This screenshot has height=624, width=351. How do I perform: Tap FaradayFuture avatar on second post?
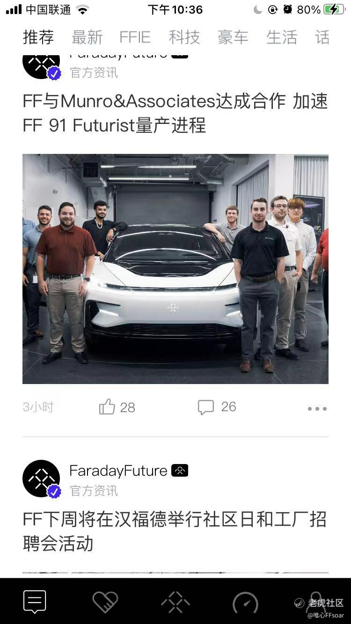[41, 479]
